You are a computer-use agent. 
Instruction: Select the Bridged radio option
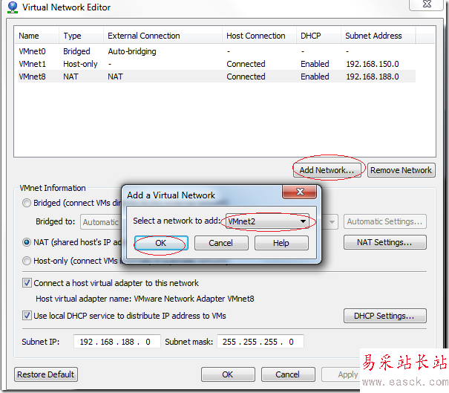pos(27,203)
